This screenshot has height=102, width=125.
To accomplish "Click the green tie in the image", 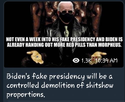I will pyautogui.click(x=66, y=31).
